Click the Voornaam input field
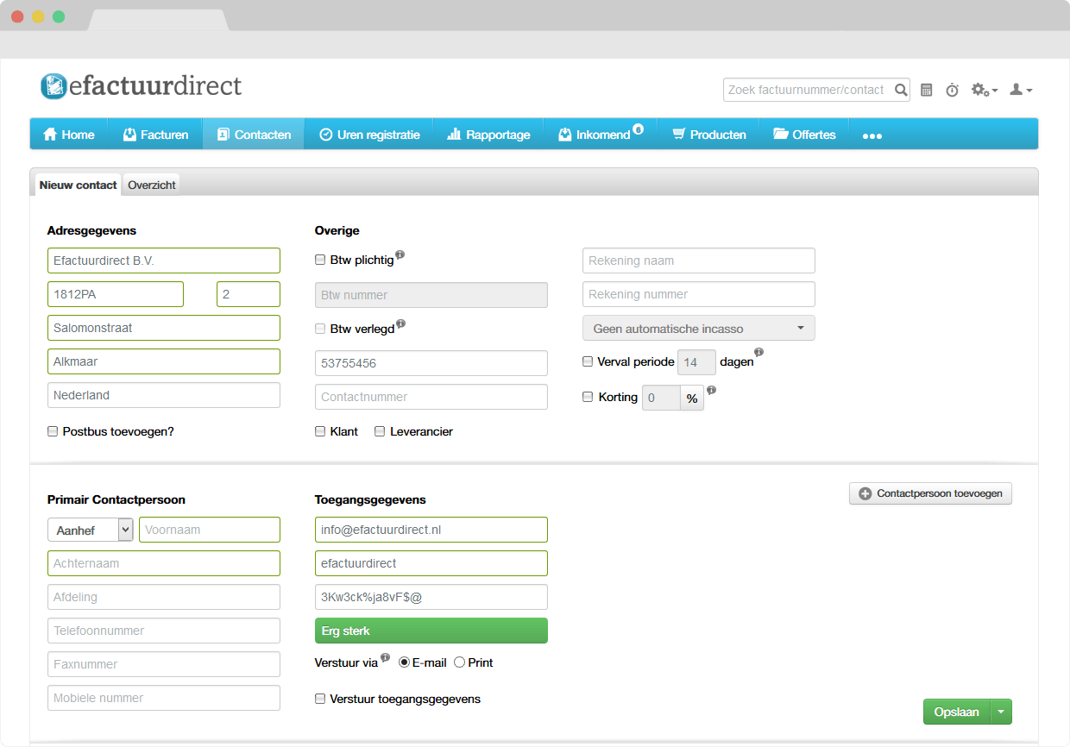1070x747 pixels. [210, 530]
